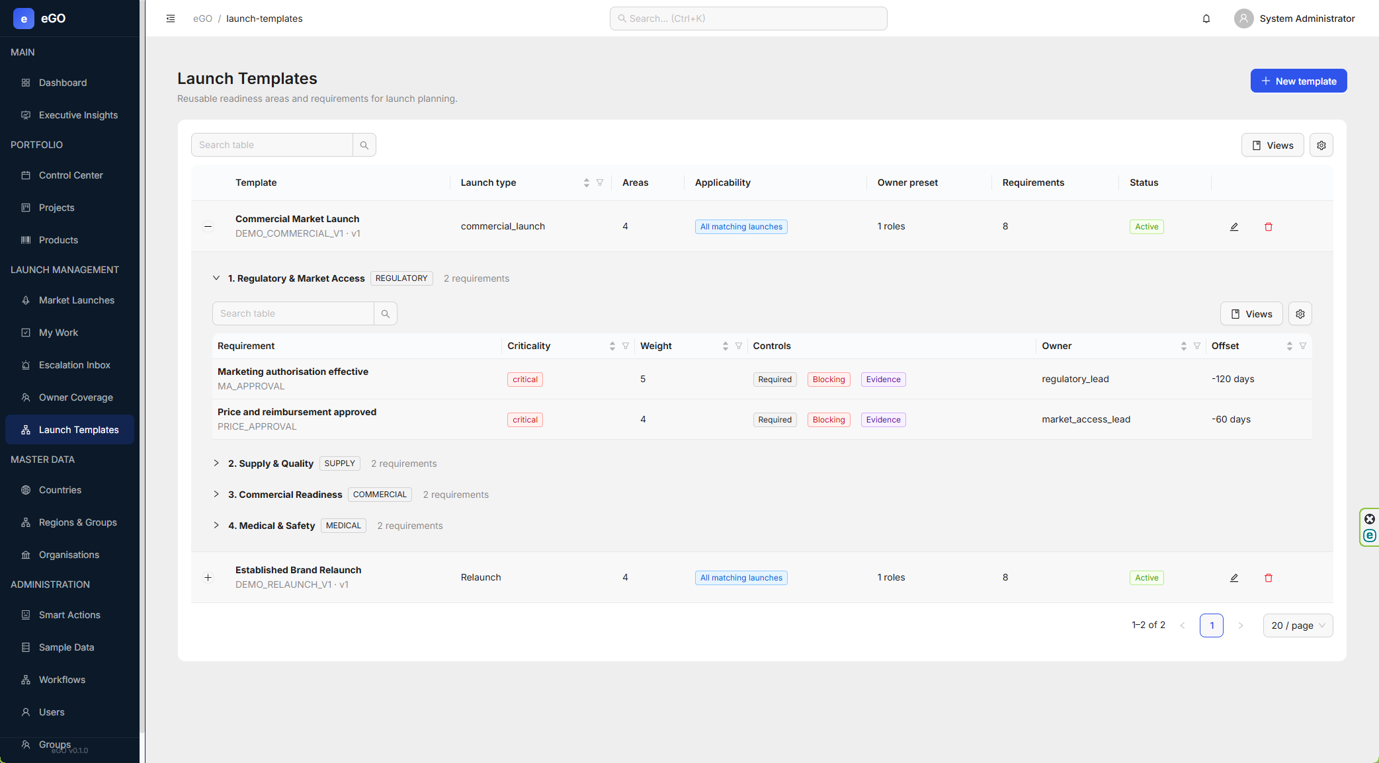Sort requirements by Owner
The width and height of the screenshot is (1379, 763).
[x=1184, y=346]
